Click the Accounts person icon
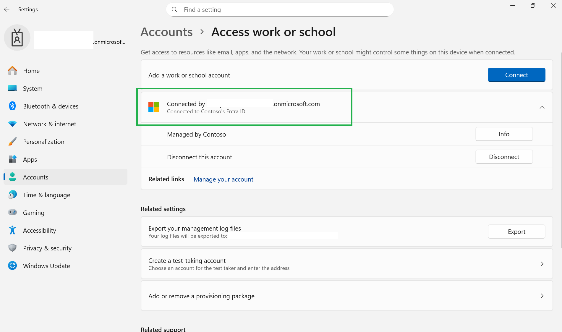Screen dimensions: 562x332 pos(12,177)
